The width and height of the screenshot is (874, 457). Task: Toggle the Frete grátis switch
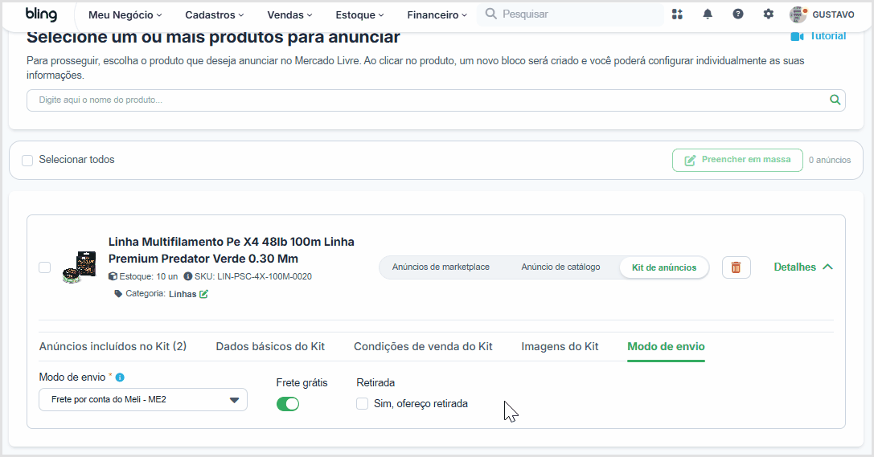pos(288,403)
